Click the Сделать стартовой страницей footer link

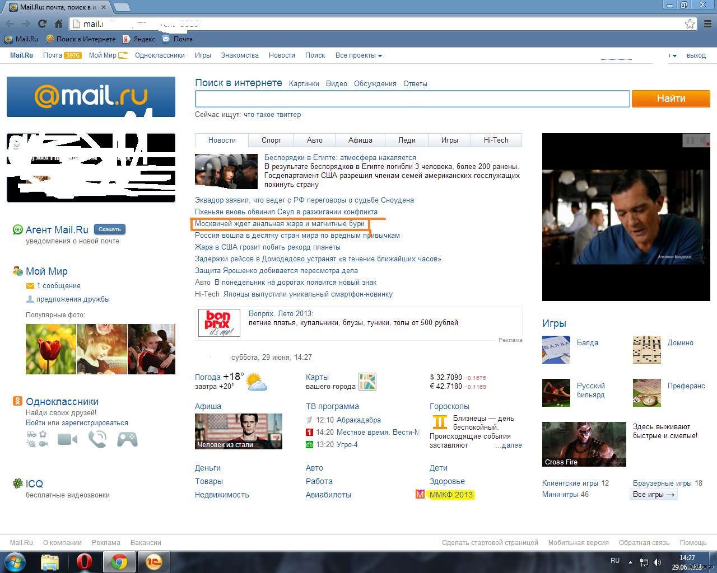(490, 543)
